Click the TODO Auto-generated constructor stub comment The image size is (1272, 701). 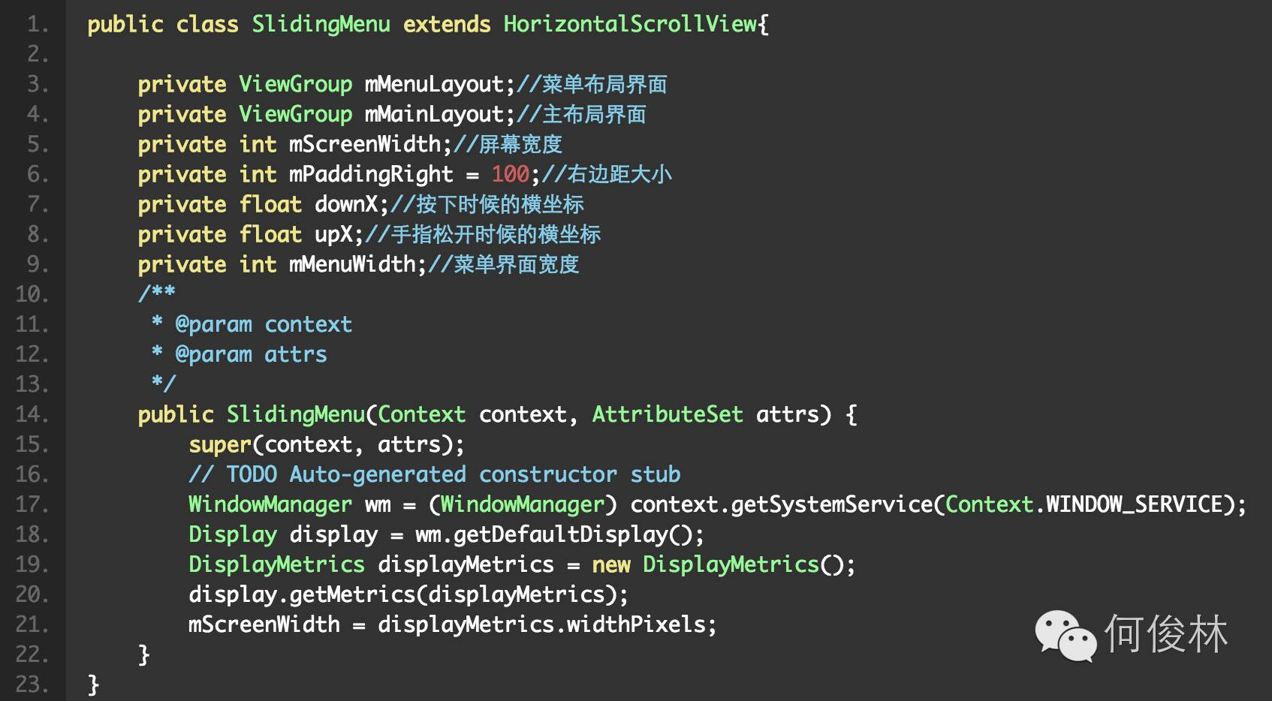[434, 474]
